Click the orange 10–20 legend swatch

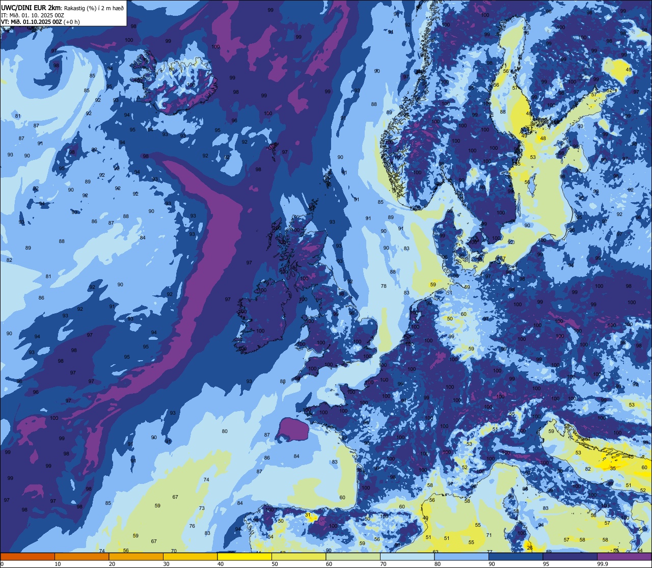tap(81, 556)
